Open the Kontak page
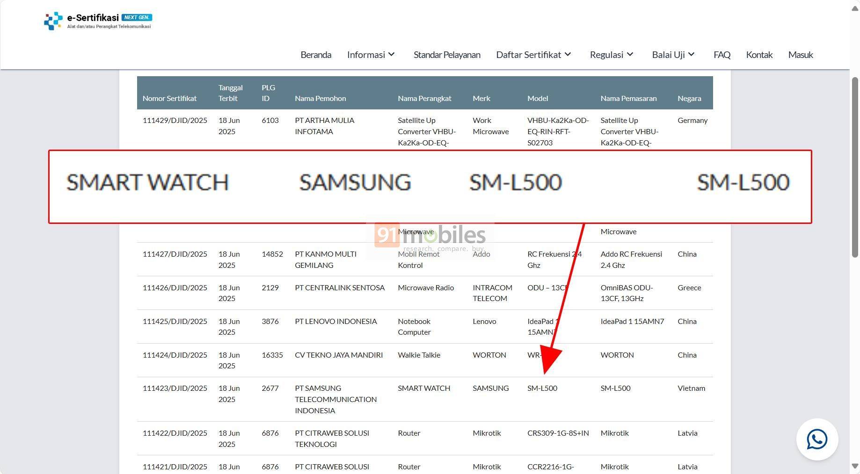The image size is (860, 474). 759,55
